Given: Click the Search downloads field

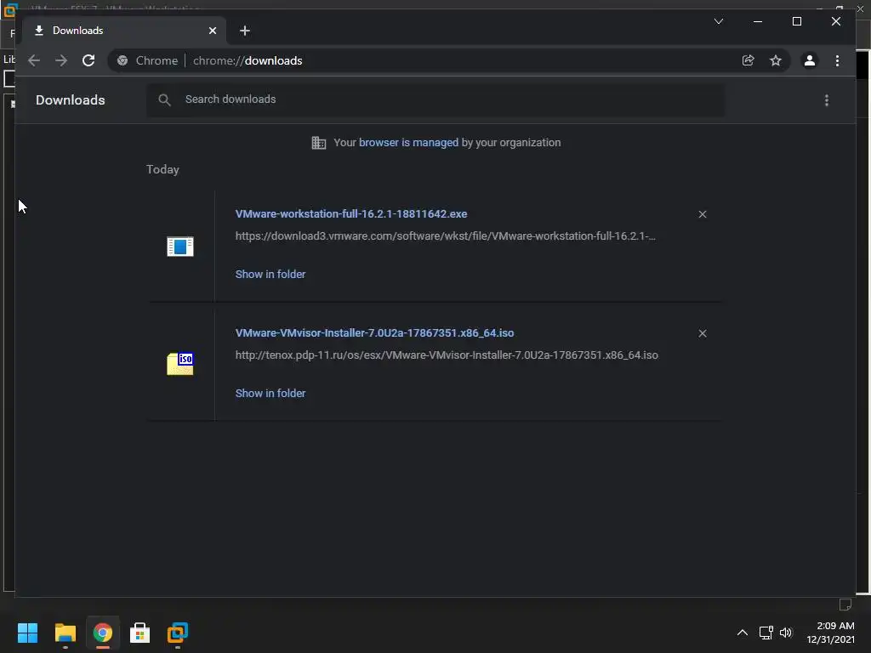Looking at the screenshot, I should tap(435, 99).
